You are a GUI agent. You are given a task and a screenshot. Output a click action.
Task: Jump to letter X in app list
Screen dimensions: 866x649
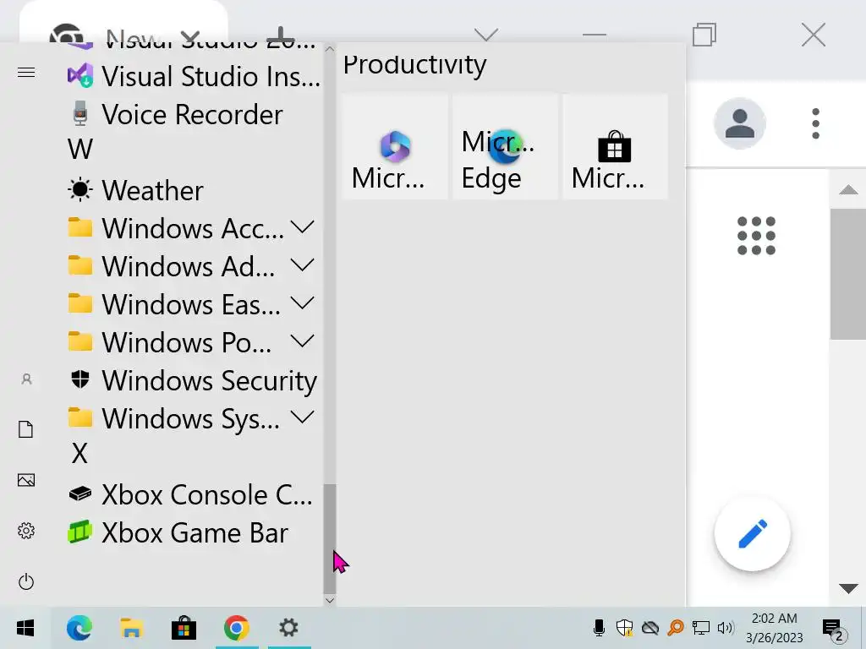(x=79, y=454)
